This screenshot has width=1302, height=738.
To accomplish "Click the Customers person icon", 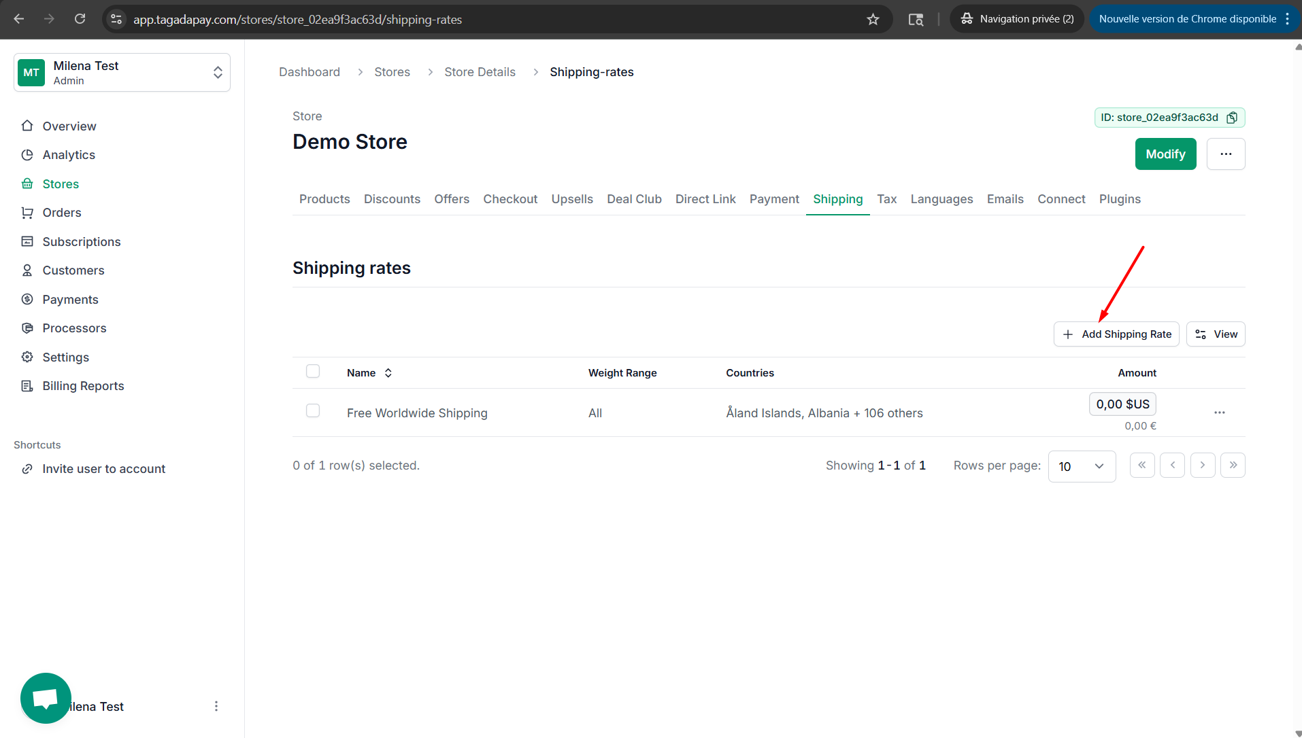I will (27, 270).
